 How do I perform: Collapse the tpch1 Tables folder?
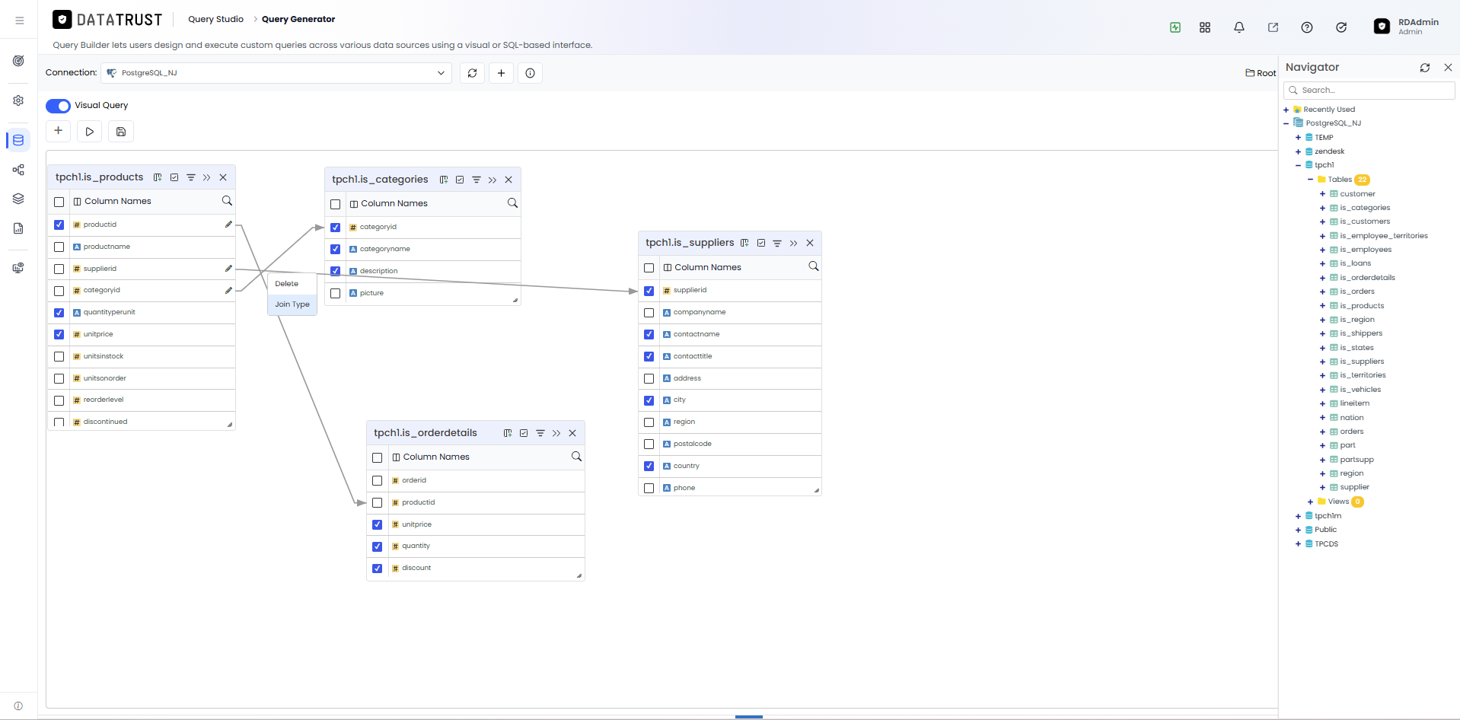coord(1311,180)
